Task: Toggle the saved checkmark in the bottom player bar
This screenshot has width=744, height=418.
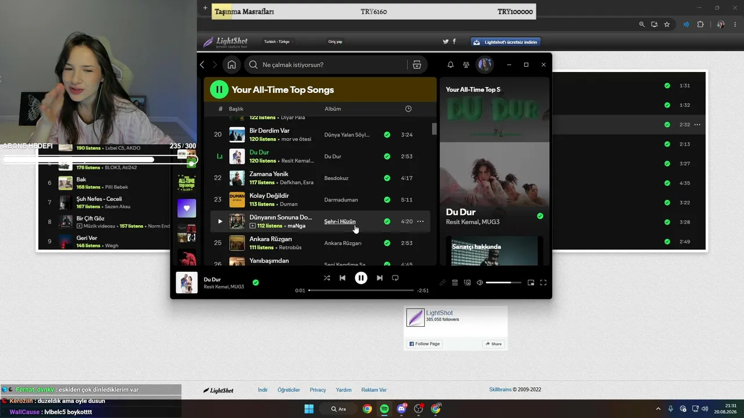Action: [256, 283]
